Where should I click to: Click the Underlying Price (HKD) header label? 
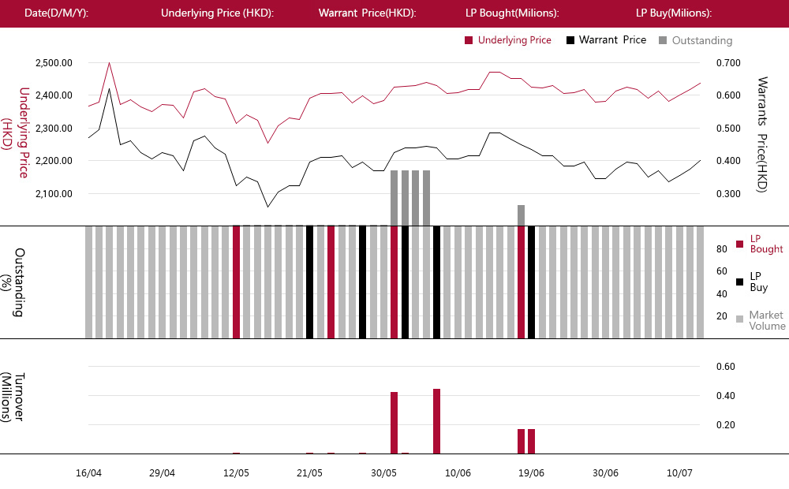tap(218, 13)
